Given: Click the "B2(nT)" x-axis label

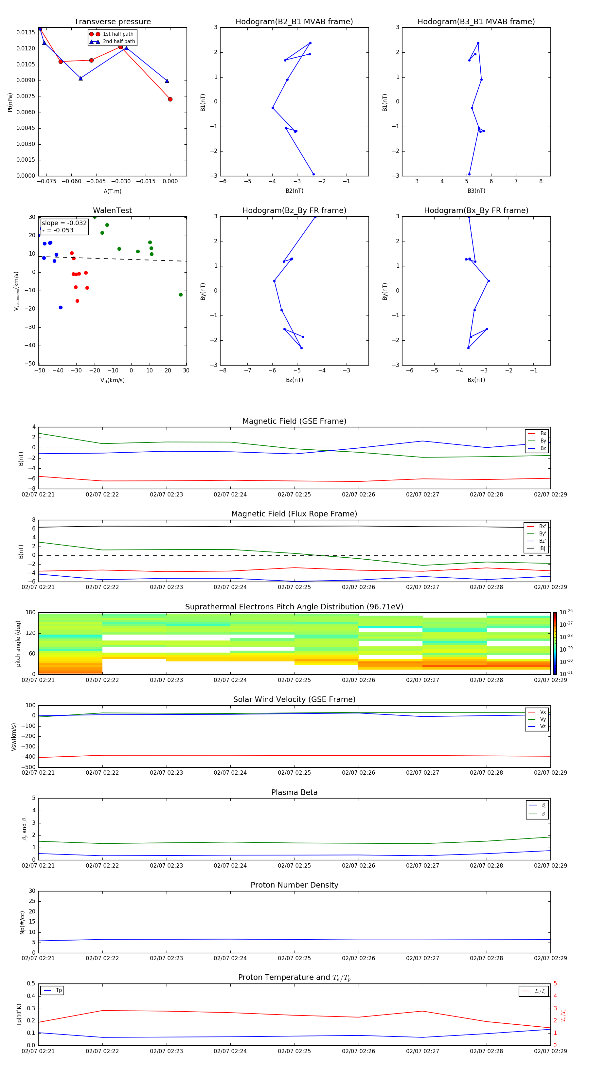Looking at the screenshot, I should click(x=294, y=191).
